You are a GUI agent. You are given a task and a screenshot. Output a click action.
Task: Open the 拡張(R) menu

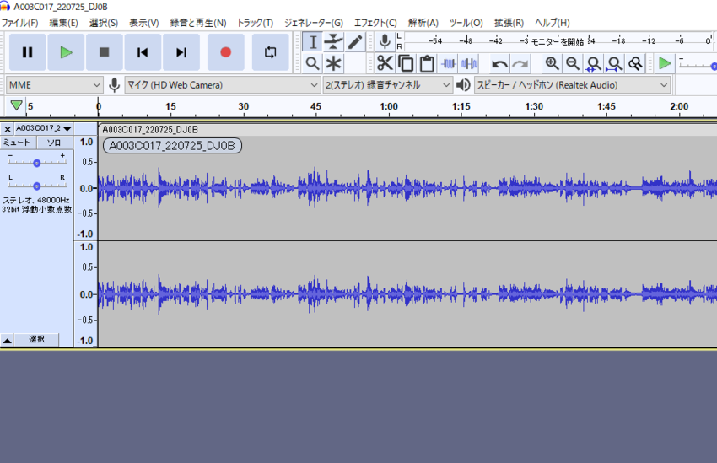click(509, 23)
